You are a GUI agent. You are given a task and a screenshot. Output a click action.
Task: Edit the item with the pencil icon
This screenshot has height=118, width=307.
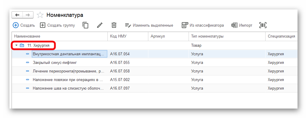click(100, 25)
